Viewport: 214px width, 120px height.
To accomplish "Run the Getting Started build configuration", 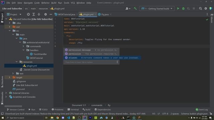I will coord(178,9).
